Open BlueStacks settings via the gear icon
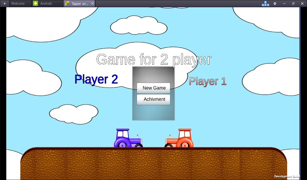The height and width of the screenshot is (180, 307). coord(275,3)
